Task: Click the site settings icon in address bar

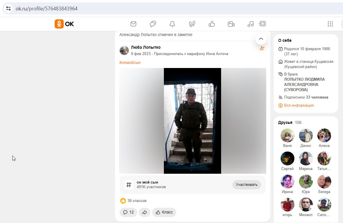Action: [x=8, y=9]
